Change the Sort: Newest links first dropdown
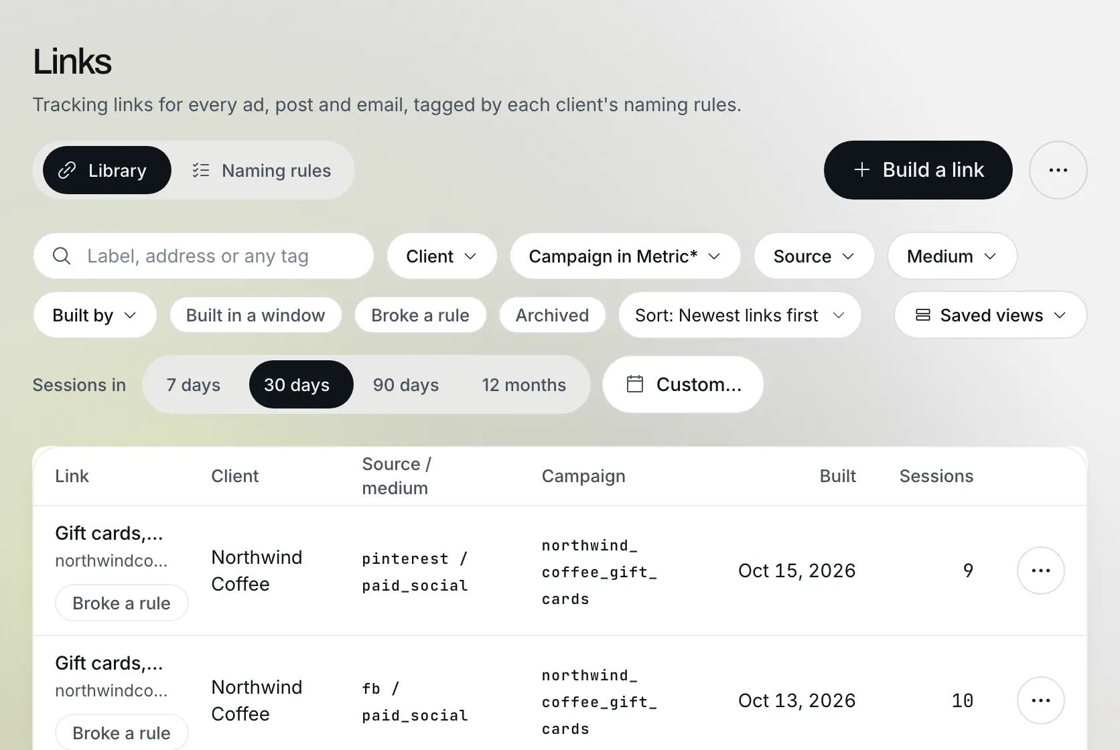 coord(740,315)
